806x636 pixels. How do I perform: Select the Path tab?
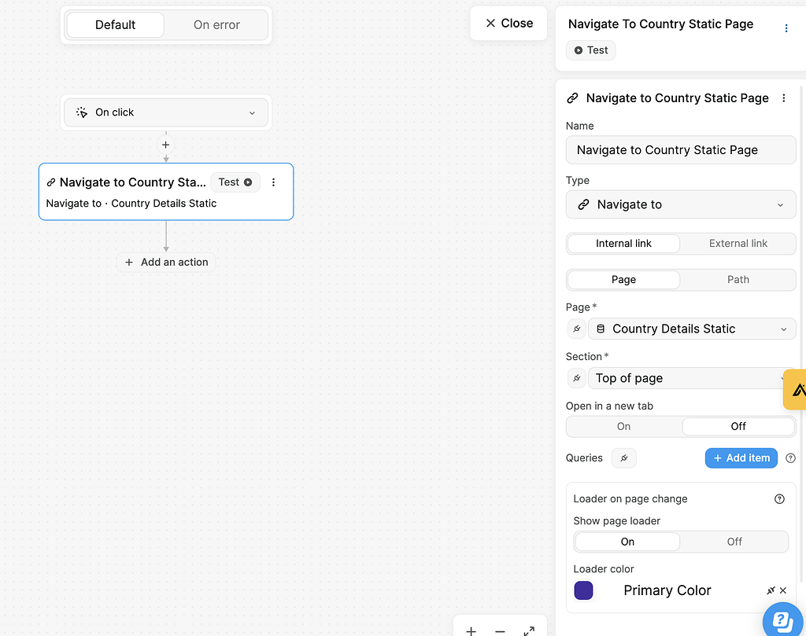738,279
